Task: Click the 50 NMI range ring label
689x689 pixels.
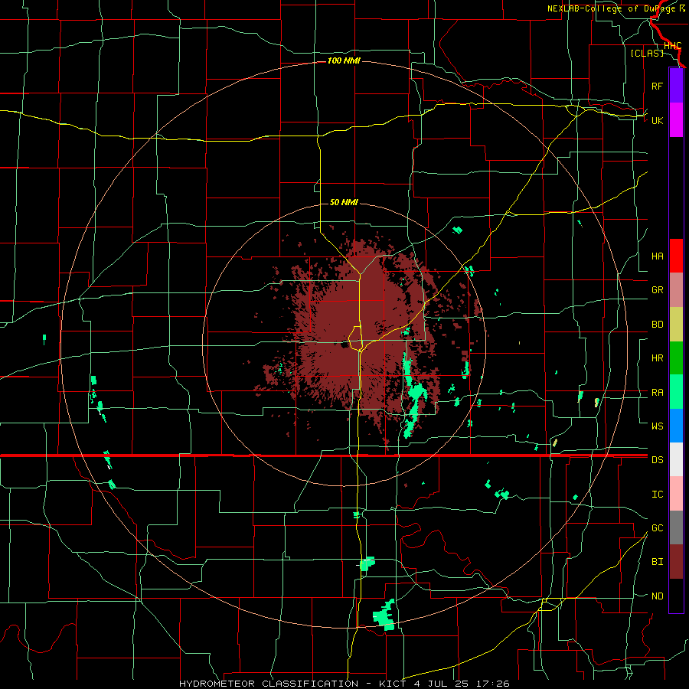Action: [344, 202]
